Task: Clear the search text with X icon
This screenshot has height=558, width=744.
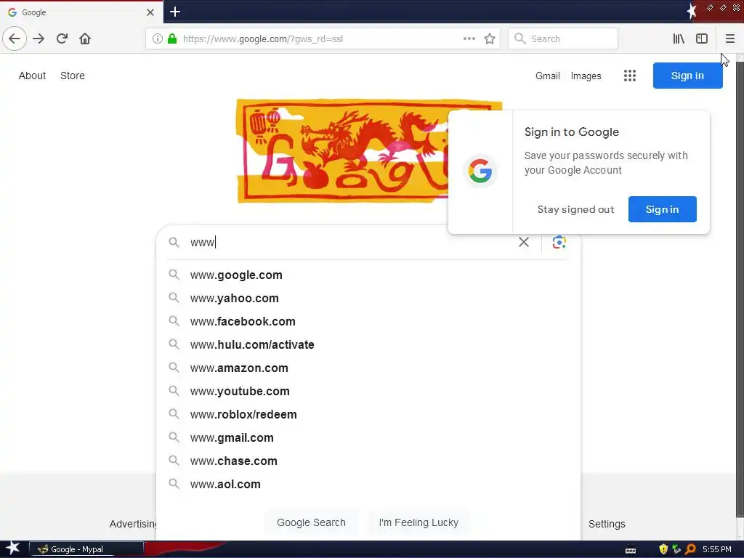Action: [x=524, y=242]
